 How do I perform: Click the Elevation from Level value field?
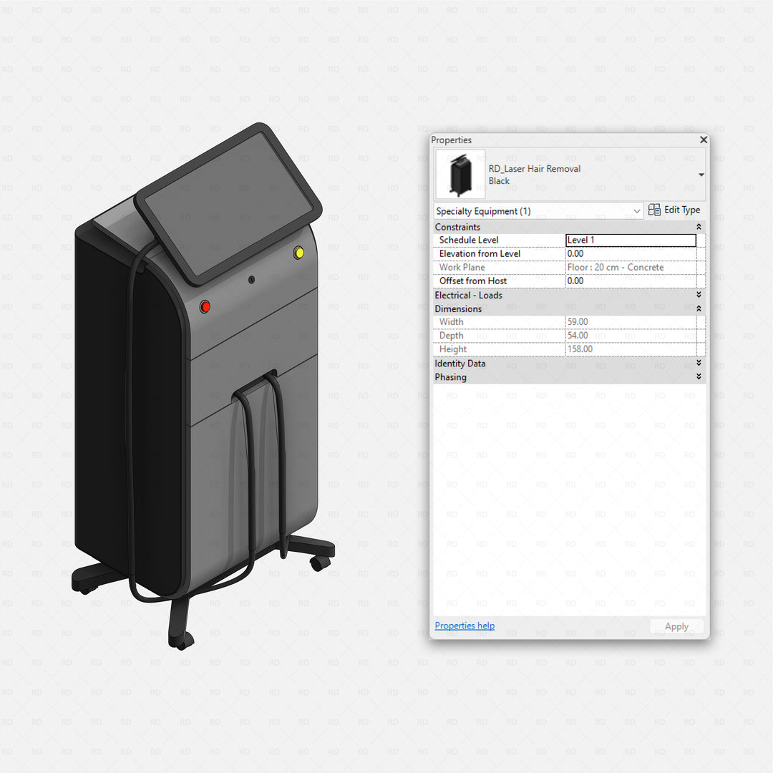[631, 254]
